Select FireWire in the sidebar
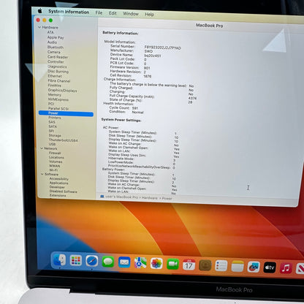Image resolution: width=304 pixels, height=304 pixels. pos(55,85)
